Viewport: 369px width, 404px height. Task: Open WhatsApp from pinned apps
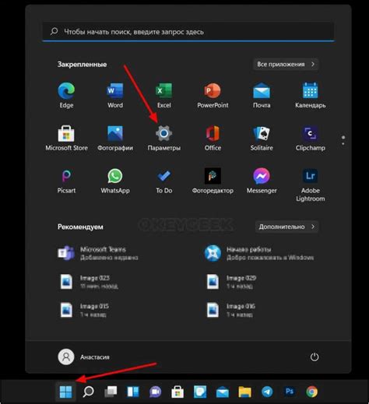pyautogui.click(x=115, y=181)
